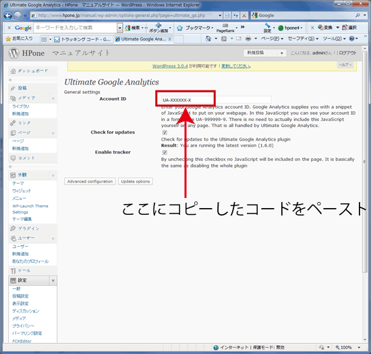Open the プラグイン plugins menu
Screen dimensions: 371x354
[x=32, y=228]
